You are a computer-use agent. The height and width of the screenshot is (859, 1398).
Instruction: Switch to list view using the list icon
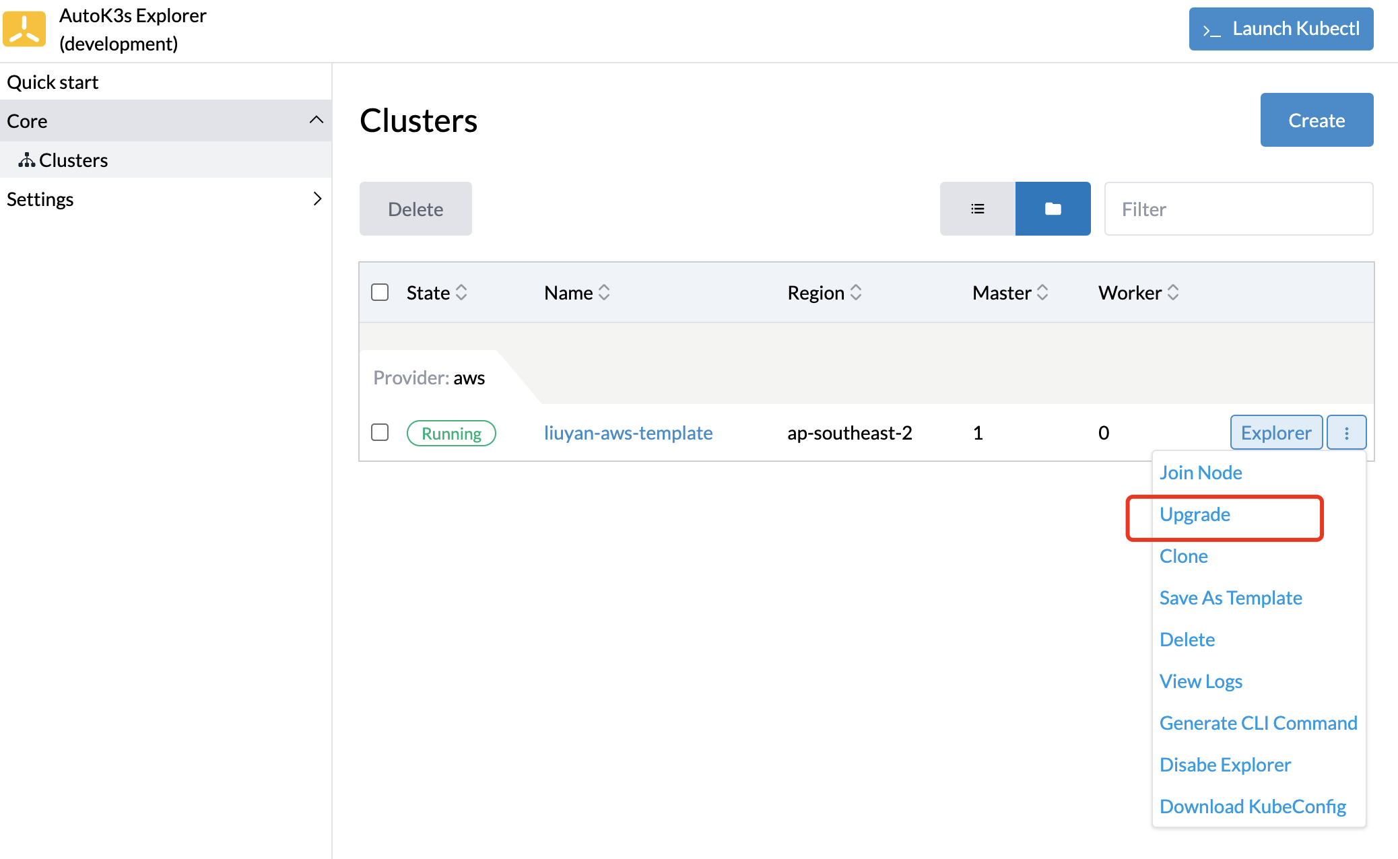[978, 209]
